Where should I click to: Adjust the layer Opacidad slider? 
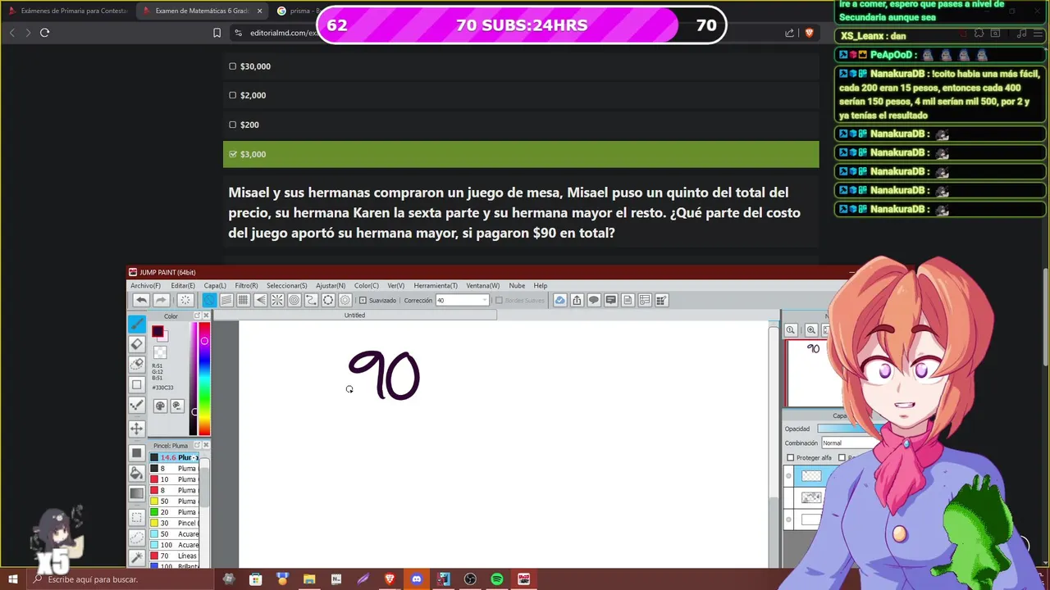(x=847, y=429)
